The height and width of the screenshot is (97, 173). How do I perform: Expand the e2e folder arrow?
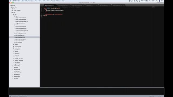tap(11, 9)
